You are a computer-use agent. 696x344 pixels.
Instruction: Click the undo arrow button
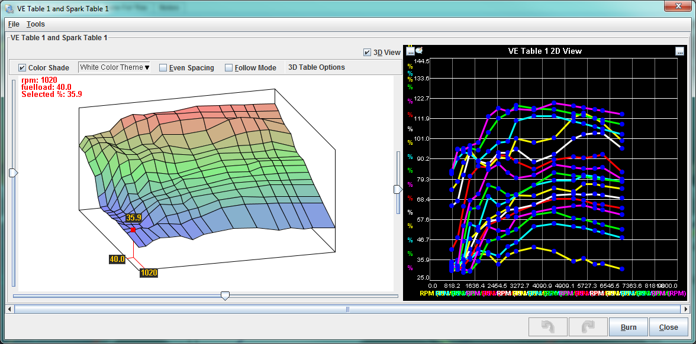pos(547,327)
